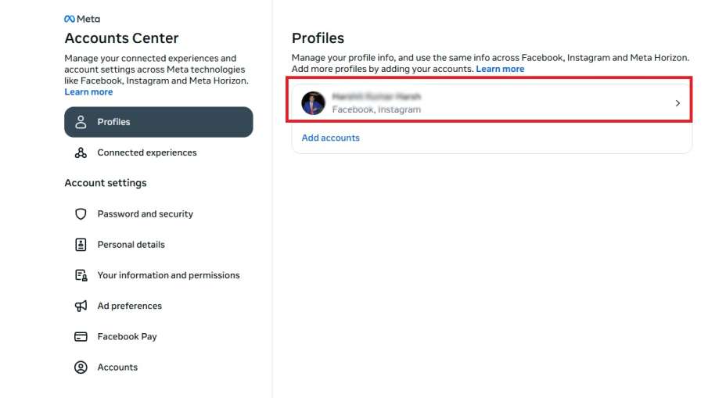The width and height of the screenshot is (708, 398).
Task: Click Learn more under Accounts Center
Action: tap(88, 92)
